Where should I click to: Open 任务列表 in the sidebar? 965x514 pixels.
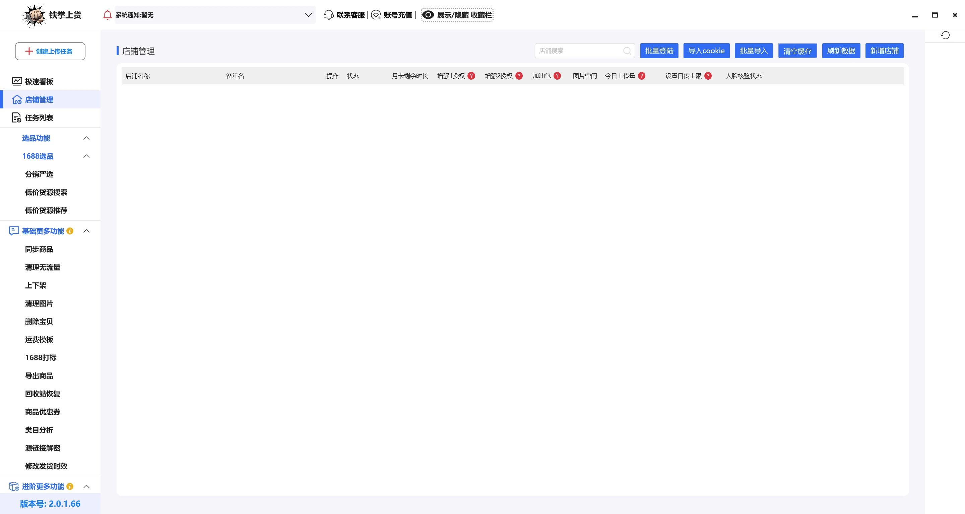[50, 118]
